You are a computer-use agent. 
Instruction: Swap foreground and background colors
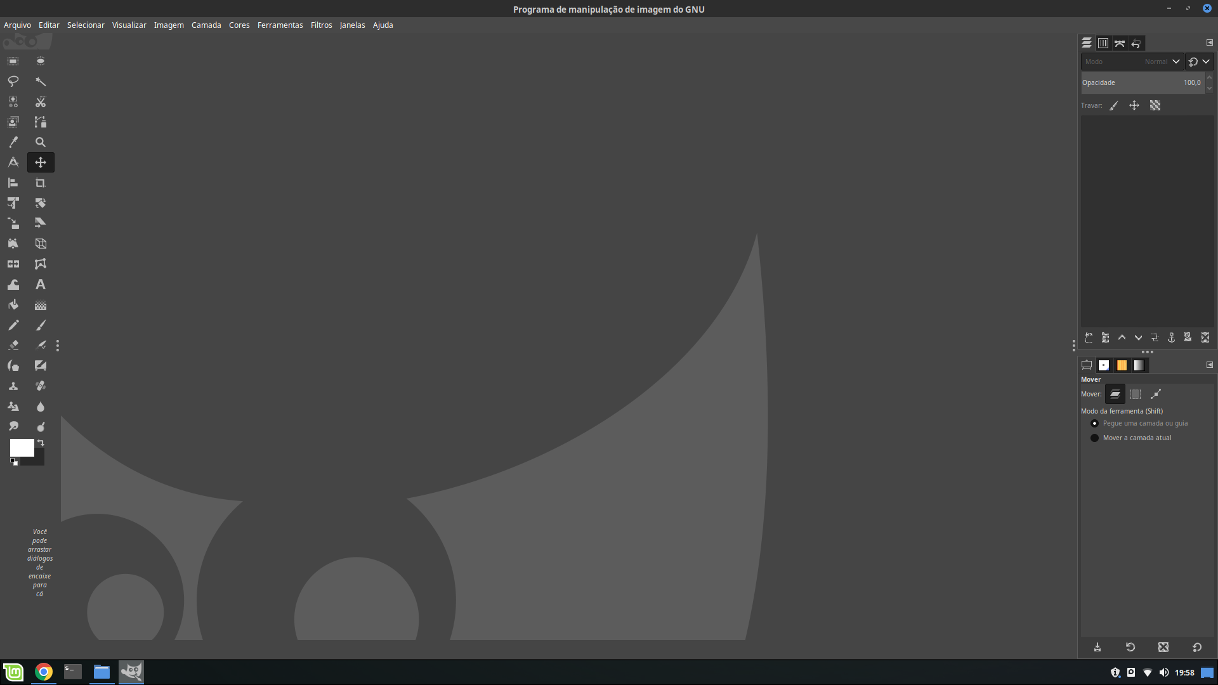point(41,443)
